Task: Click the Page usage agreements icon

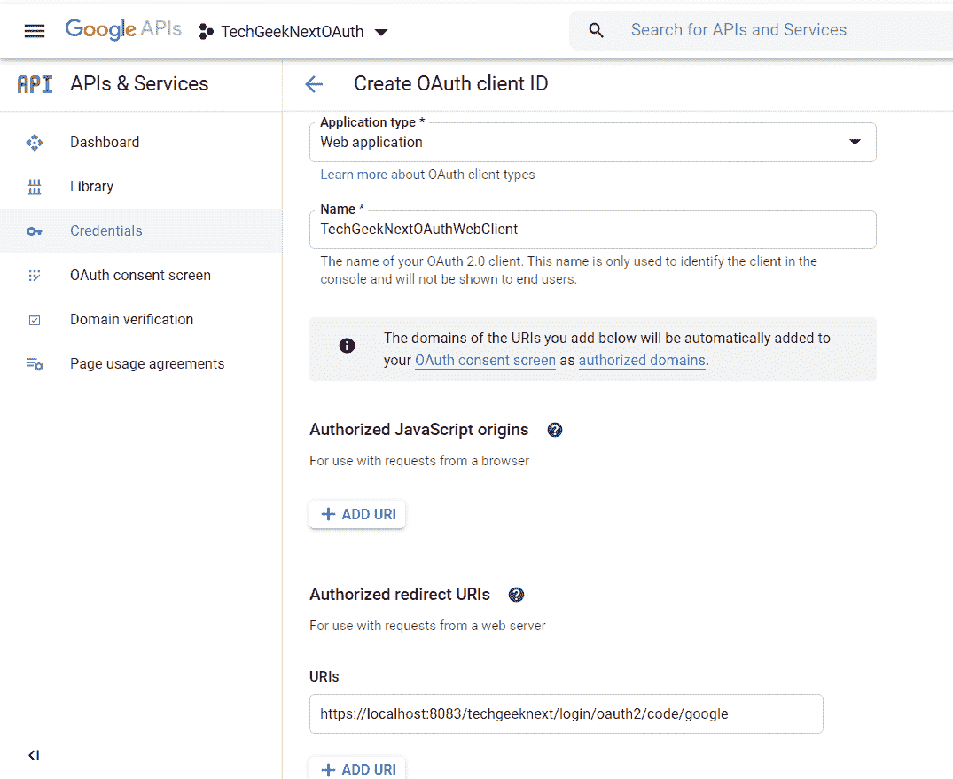Action: click(35, 364)
